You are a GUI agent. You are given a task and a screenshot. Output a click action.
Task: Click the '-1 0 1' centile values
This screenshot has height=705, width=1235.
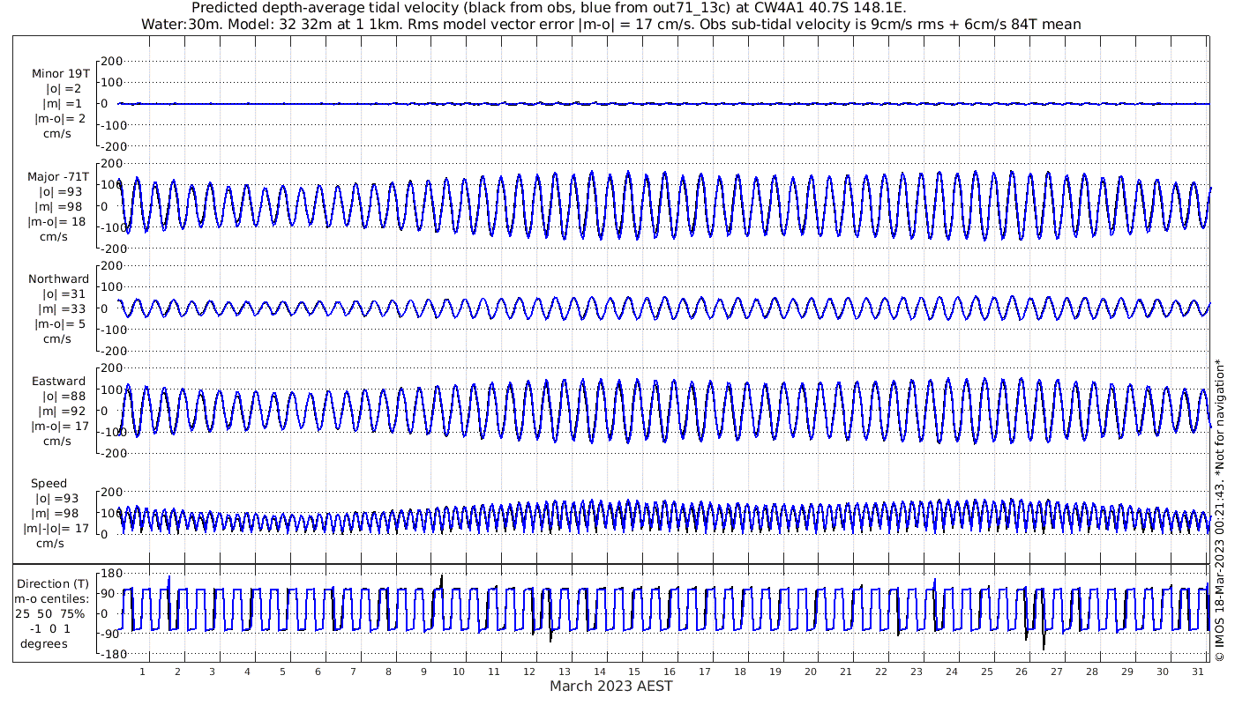49,628
